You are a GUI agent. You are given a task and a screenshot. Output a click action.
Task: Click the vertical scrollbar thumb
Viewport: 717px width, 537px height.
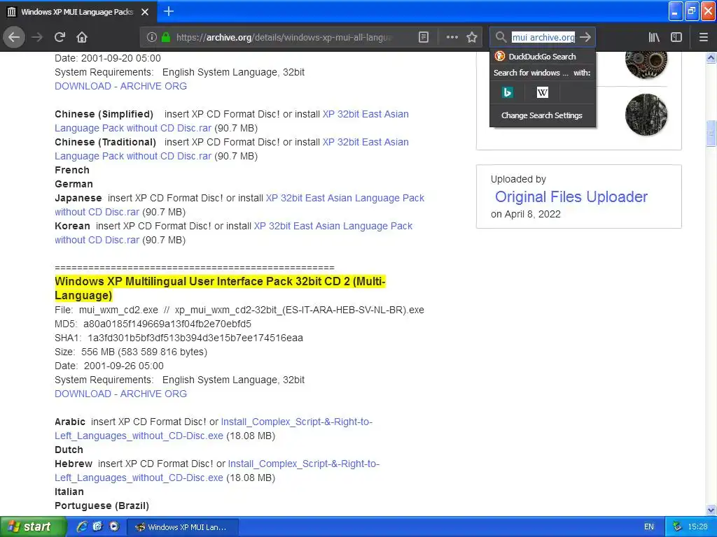pyautogui.click(x=711, y=134)
